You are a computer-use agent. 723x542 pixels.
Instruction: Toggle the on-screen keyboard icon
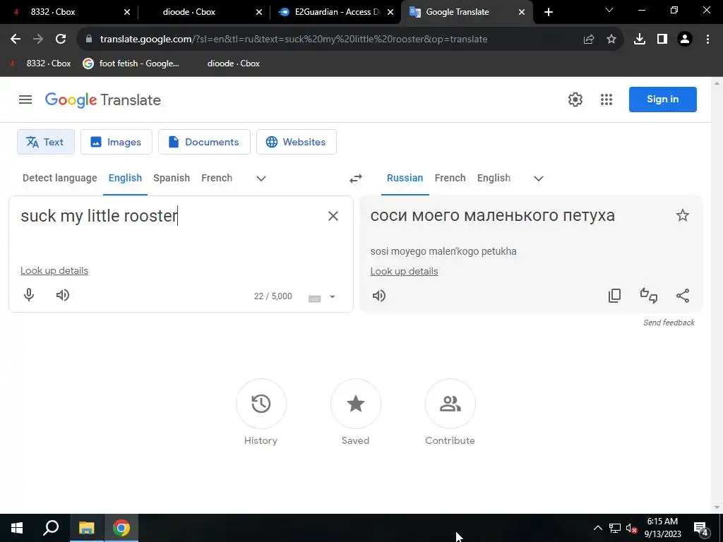[x=314, y=299]
